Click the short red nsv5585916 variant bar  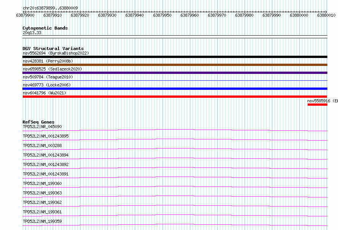[317, 105]
